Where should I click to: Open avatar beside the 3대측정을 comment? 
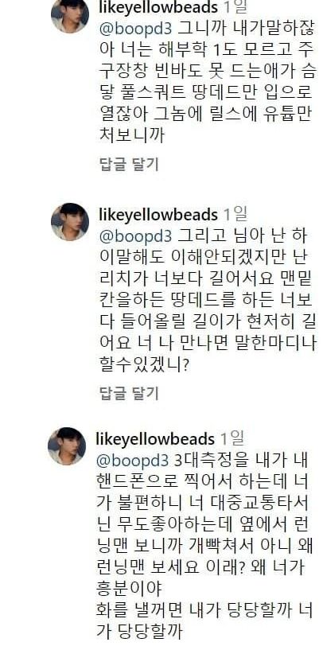67,446
